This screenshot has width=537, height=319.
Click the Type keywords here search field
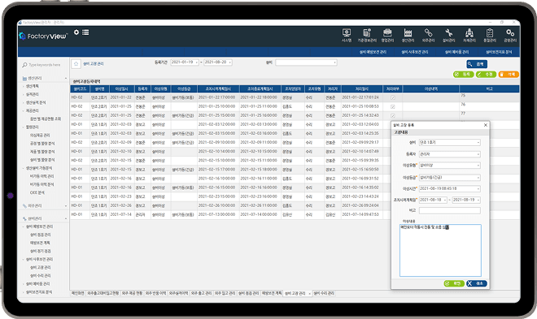coord(44,65)
